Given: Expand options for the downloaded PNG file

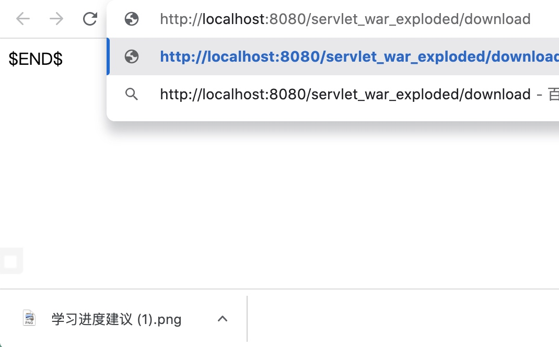Looking at the screenshot, I should pos(223,318).
